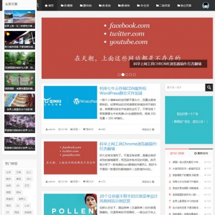The image size is (215, 215).
Task: Open the colorful stairs headline thumbnail
Action: pyautogui.click(x=20, y=103)
